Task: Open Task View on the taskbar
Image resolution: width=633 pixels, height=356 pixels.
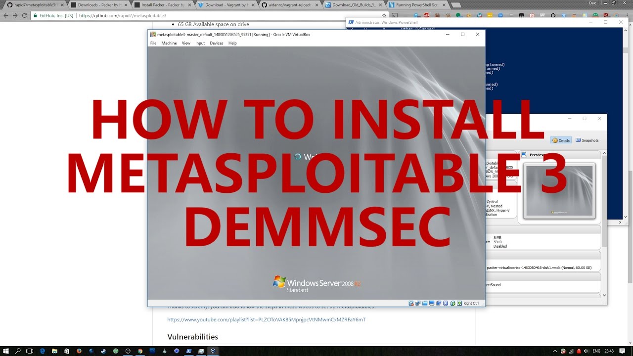Action: pos(30,351)
